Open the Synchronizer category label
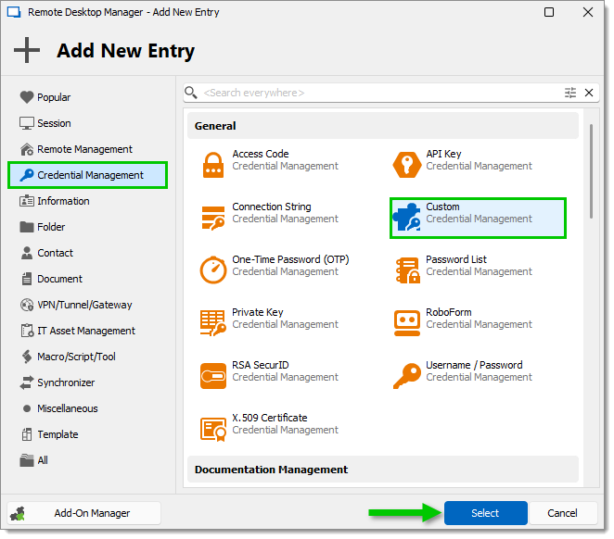The width and height of the screenshot is (614, 539). (66, 382)
